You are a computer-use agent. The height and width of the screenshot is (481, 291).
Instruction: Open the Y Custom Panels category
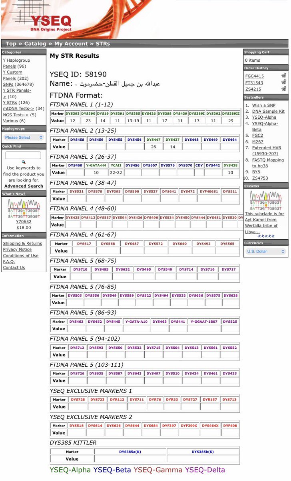(12, 75)
